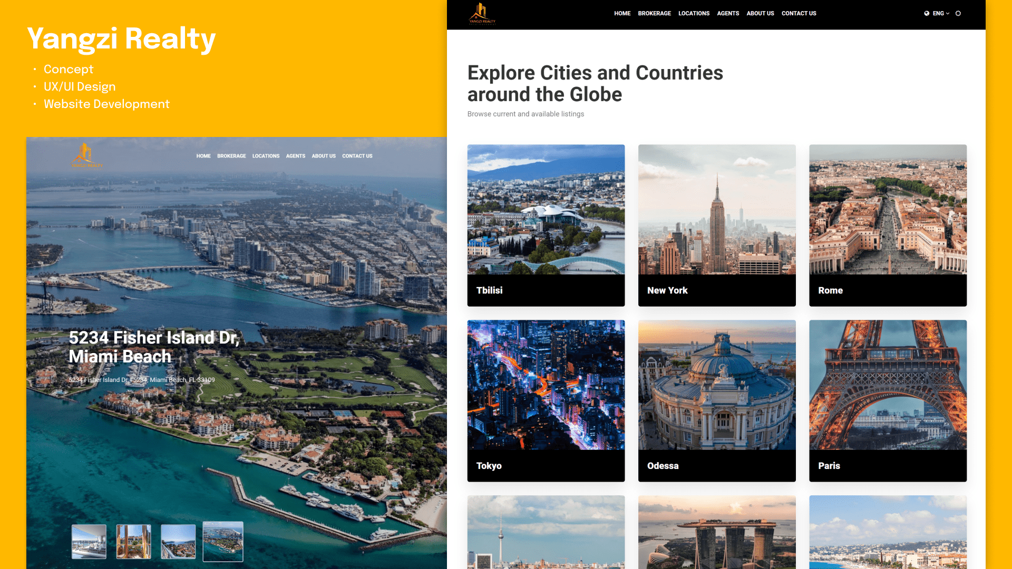This screenshot has width=1012, height=569.
Task: Click the address line ending 'FL 33109'
Action: tap(142, 380)
